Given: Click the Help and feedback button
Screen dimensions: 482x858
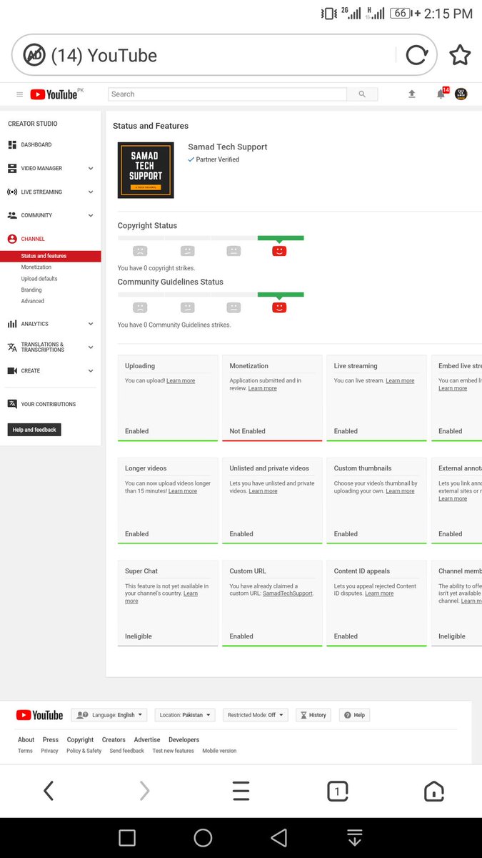Looking at the screenshot, I should 35,430.
